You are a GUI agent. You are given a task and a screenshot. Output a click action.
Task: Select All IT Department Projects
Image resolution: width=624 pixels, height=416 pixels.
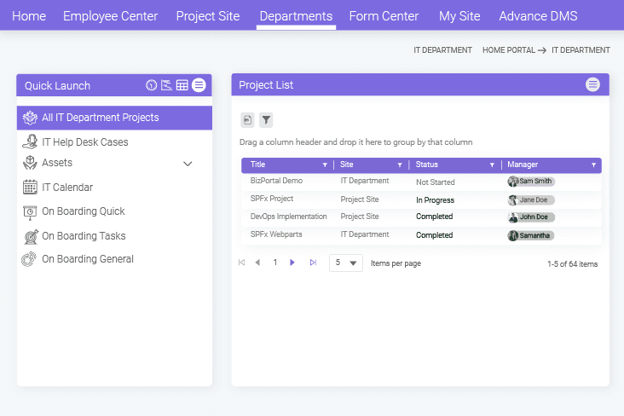pos(114,118)
